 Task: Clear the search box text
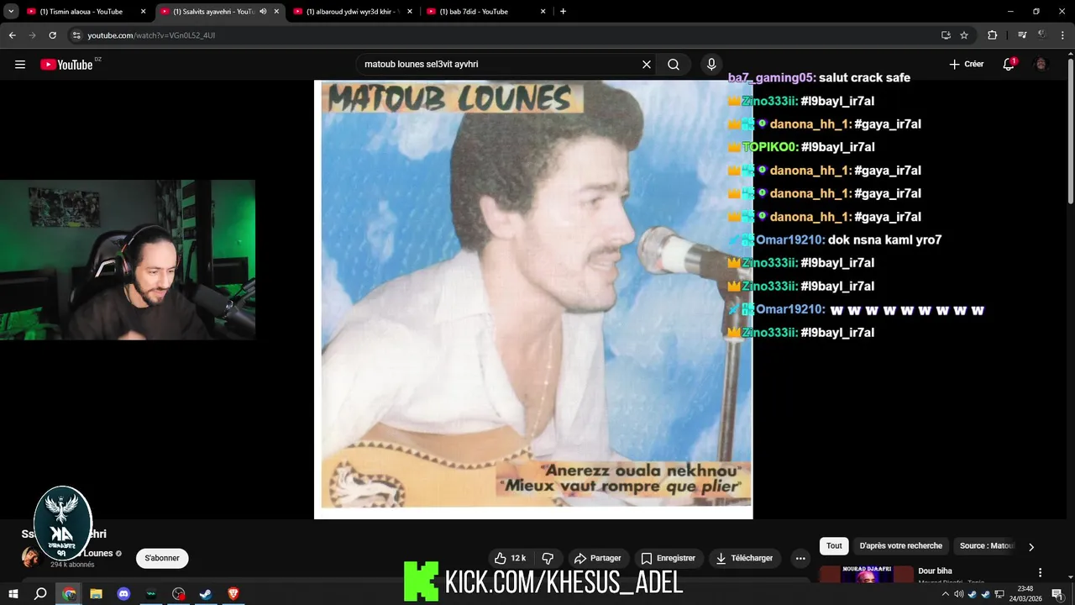point(647,64)
